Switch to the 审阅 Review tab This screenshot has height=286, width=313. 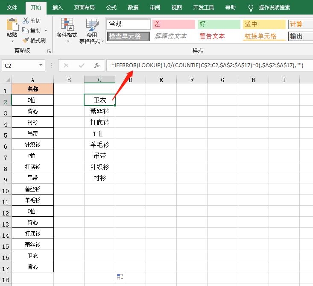tap(155, 8)
